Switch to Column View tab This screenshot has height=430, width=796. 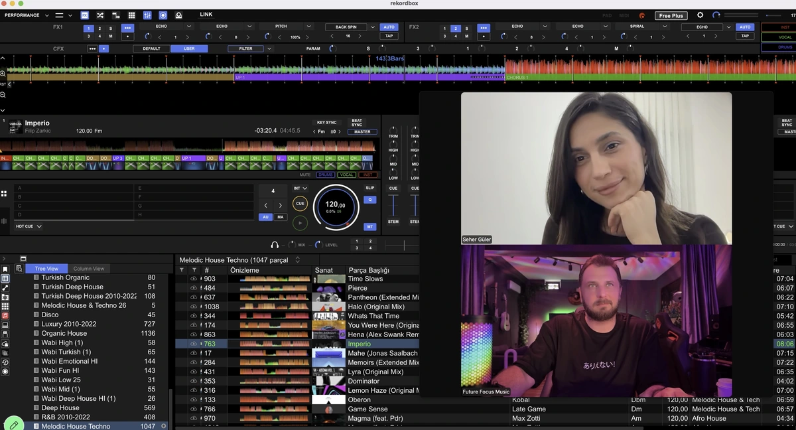click(x=89, y=269)
